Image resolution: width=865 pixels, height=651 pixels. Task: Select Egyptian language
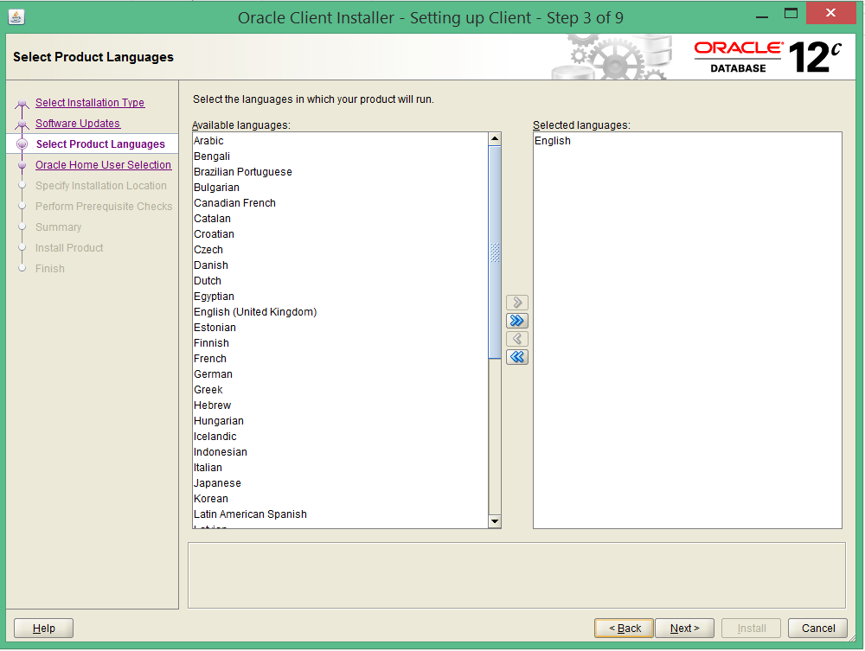(x=340, y=296)
